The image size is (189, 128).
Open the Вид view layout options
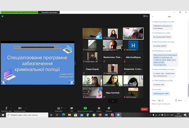146,16
